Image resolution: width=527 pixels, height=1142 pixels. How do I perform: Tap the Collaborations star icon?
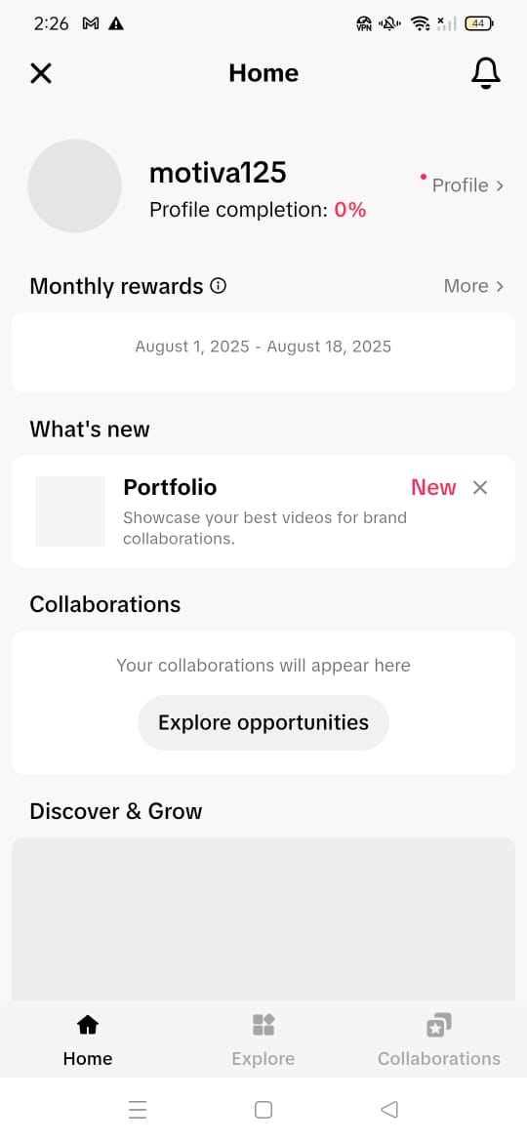439,1025
